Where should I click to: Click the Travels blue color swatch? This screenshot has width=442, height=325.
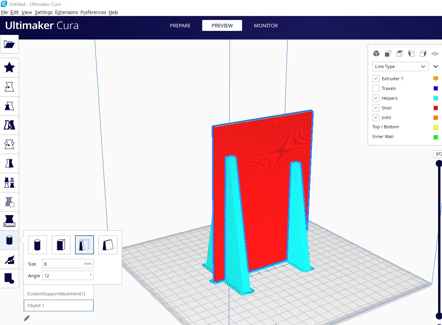pos(435,88)
